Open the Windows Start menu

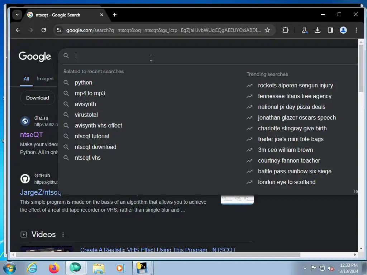(10, 268)
